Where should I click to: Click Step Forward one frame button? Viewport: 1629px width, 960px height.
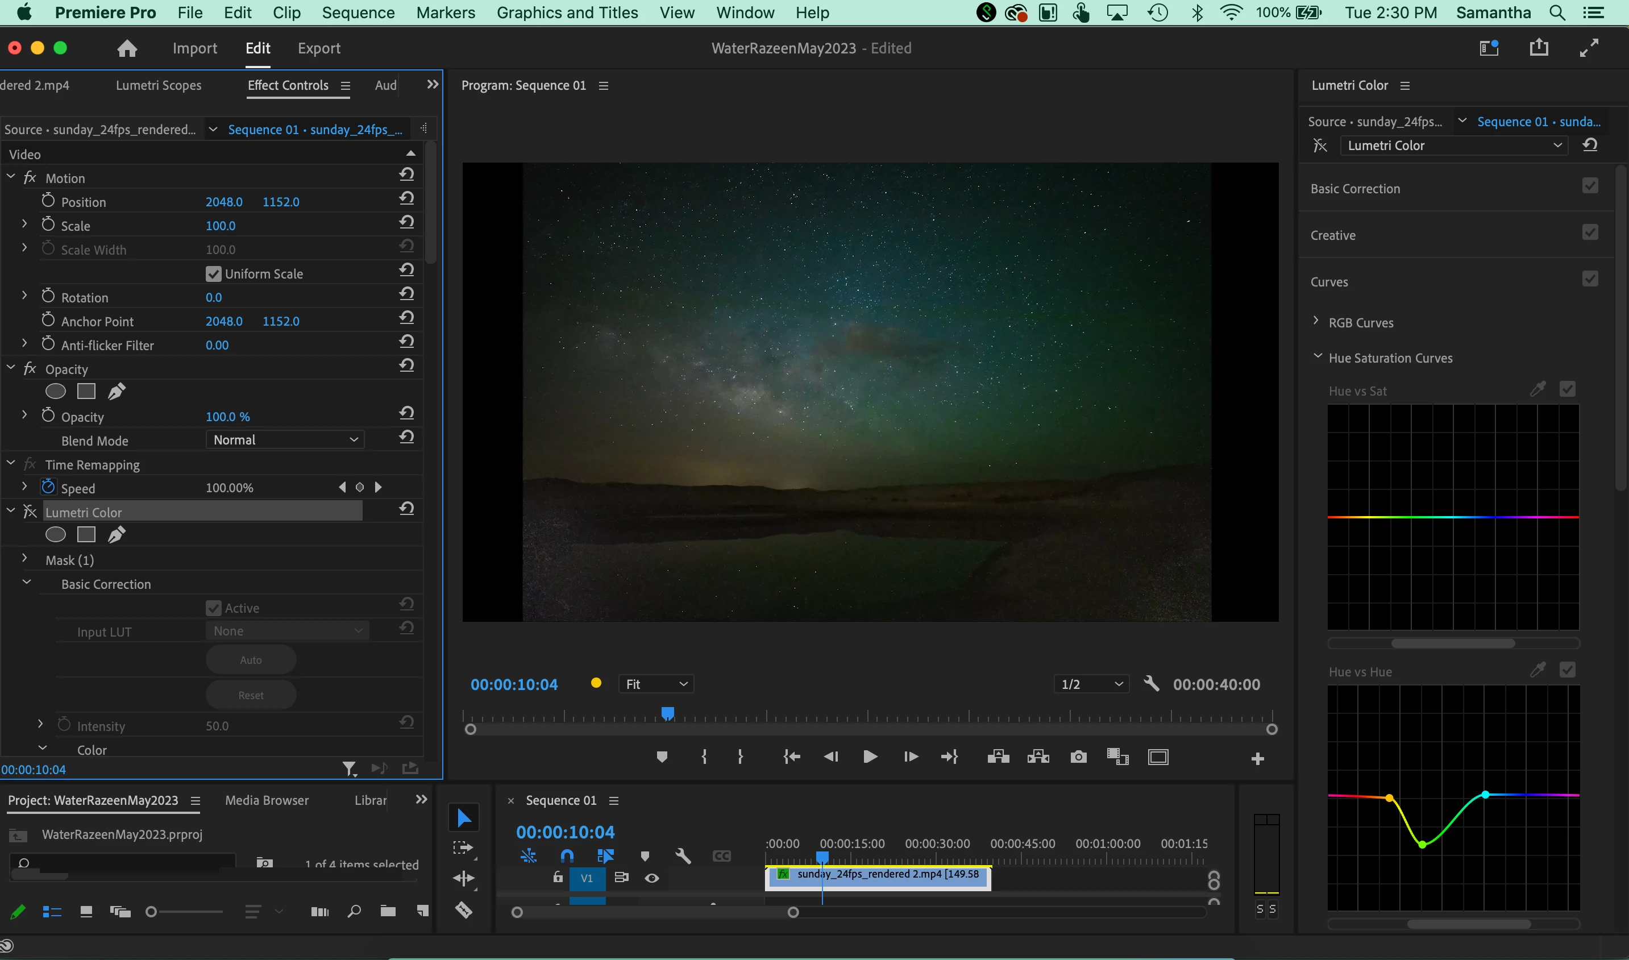click(910, 757)
